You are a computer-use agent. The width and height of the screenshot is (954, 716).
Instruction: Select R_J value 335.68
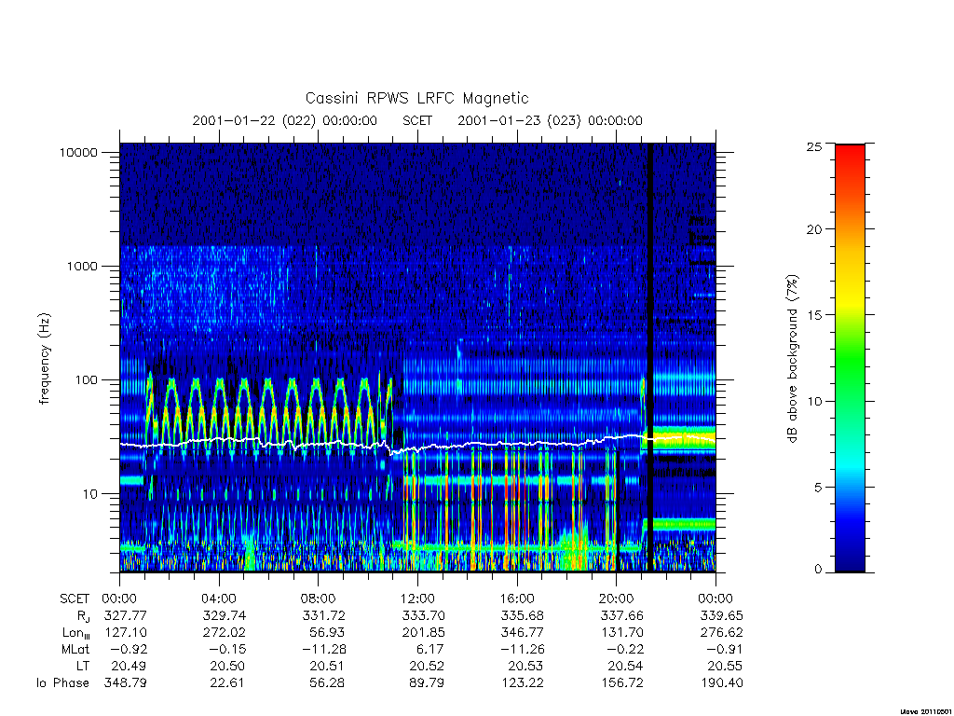point(523,615)
